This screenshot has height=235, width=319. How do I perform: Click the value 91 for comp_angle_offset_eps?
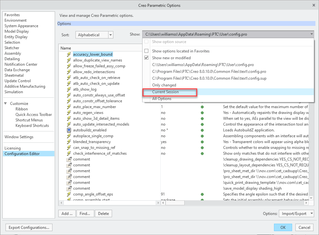coord(163,194)
